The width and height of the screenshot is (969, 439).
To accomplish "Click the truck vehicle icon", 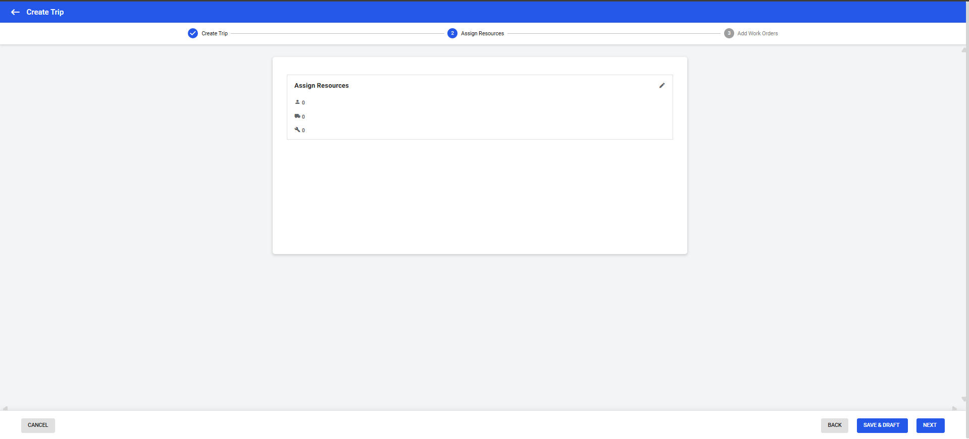I will (x=297, y=116).
